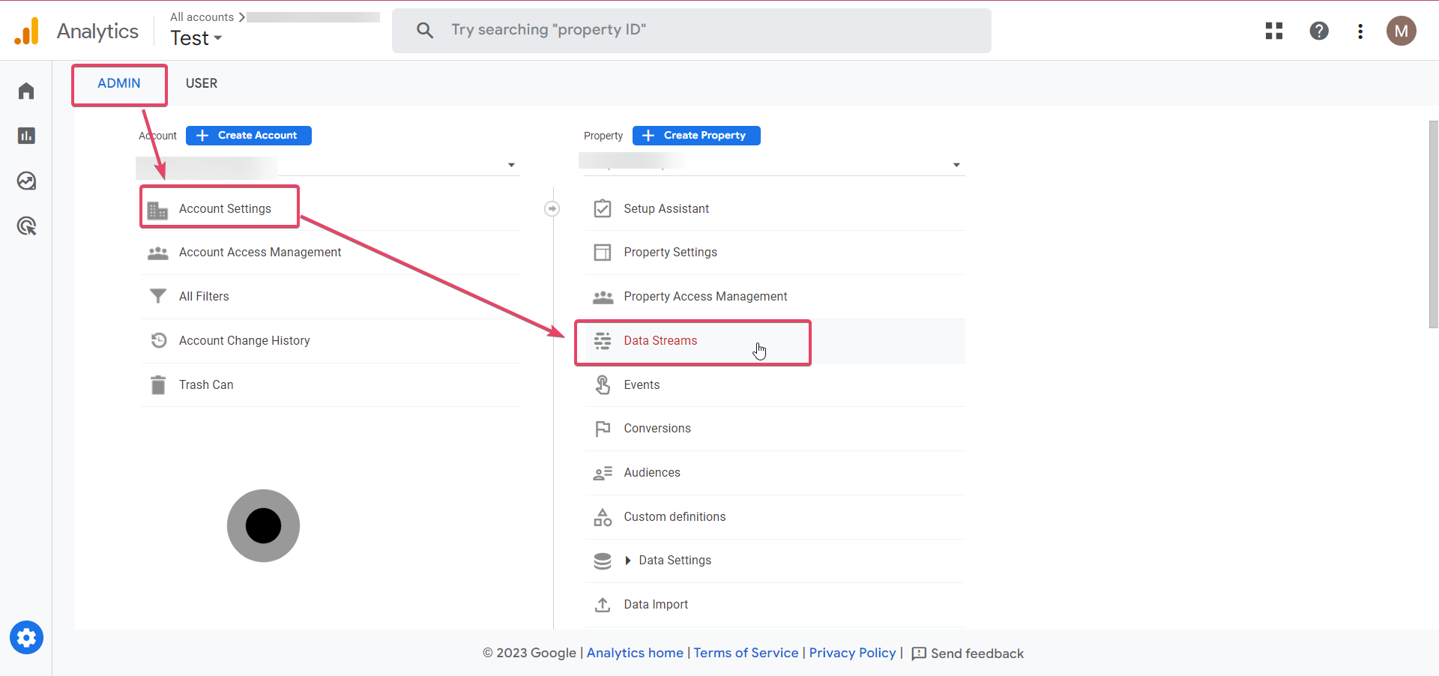Click the Data Streams icon
The height and width of the screenshot is (676, 1439).
(x=603, y=341)
